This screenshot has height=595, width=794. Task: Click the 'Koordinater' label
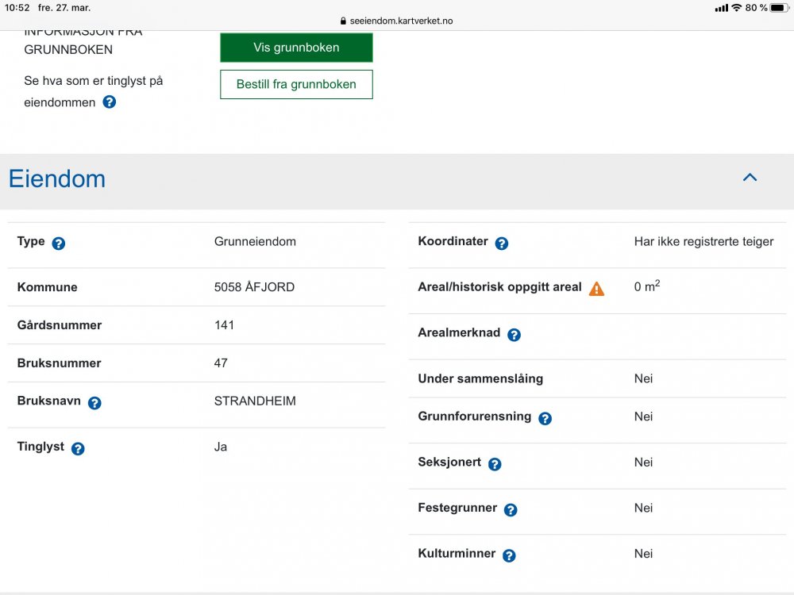pos(453,241)
